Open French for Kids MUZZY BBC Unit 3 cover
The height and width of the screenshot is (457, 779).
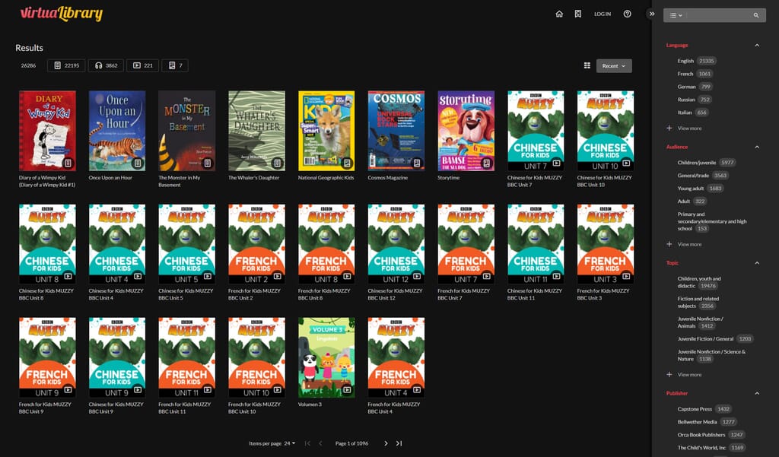[x=605, y=244]
